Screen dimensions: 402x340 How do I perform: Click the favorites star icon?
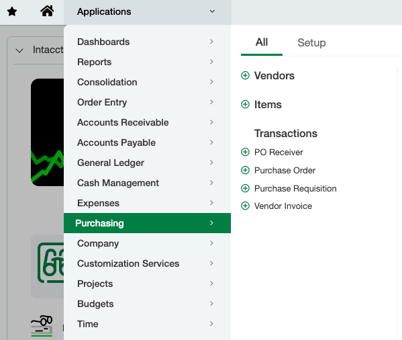(x=12, y=11)
